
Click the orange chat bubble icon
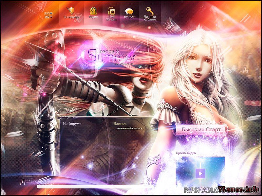click(x=129, y=11)
